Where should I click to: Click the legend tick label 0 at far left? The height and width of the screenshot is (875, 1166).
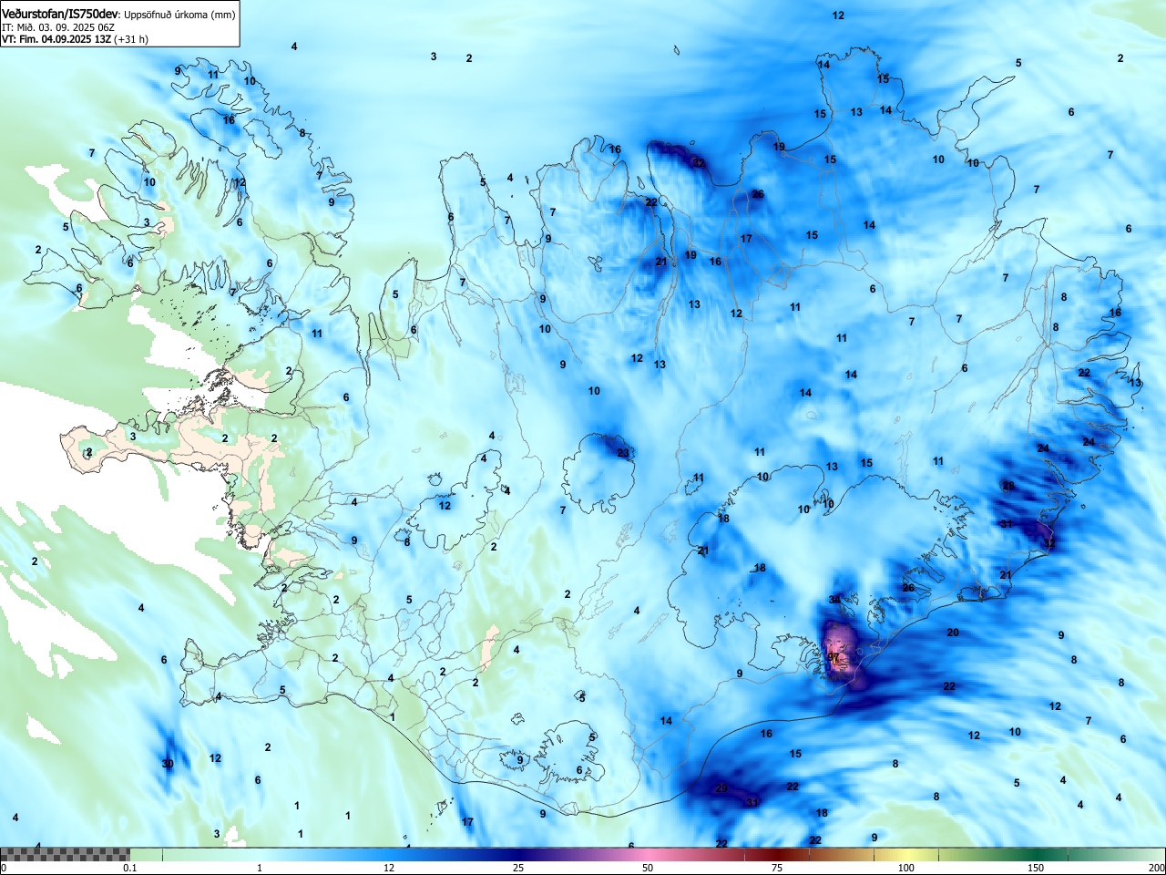click(x=4, y=868)
